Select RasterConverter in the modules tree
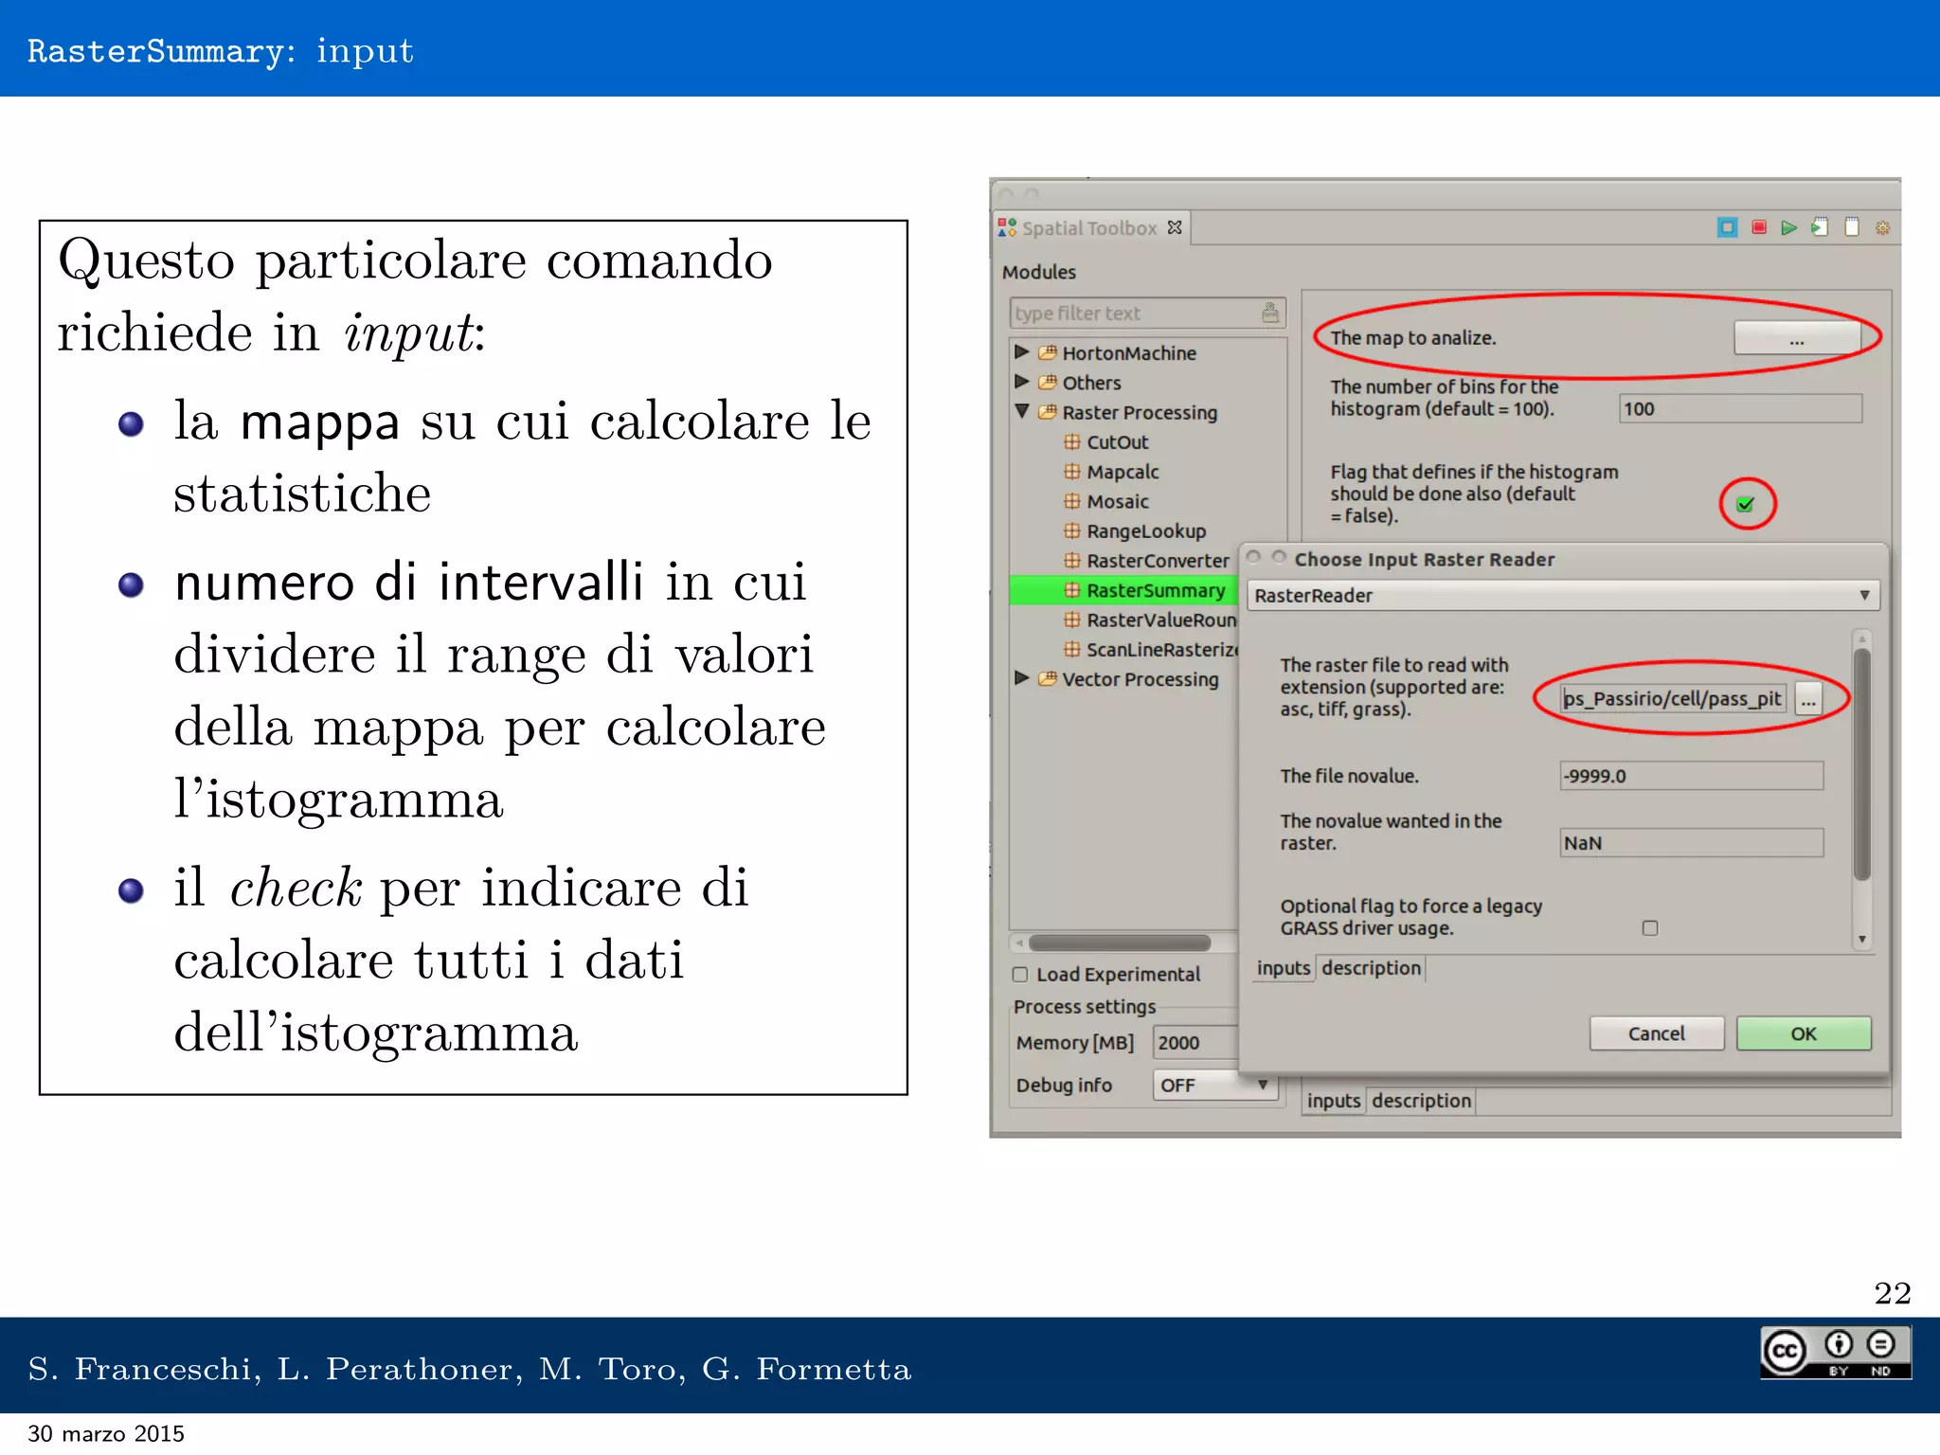The height and width of the screenshot is (1455, 1940). (x=1158, y=561)
